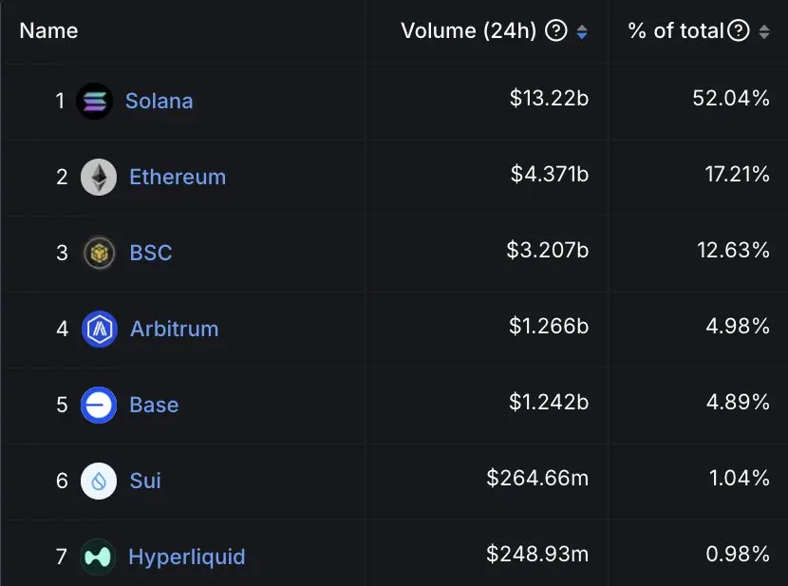The height and width of the screenshot is (586, 788).
Task: Open the Ethereum chain link
Action: coord(178,177)
